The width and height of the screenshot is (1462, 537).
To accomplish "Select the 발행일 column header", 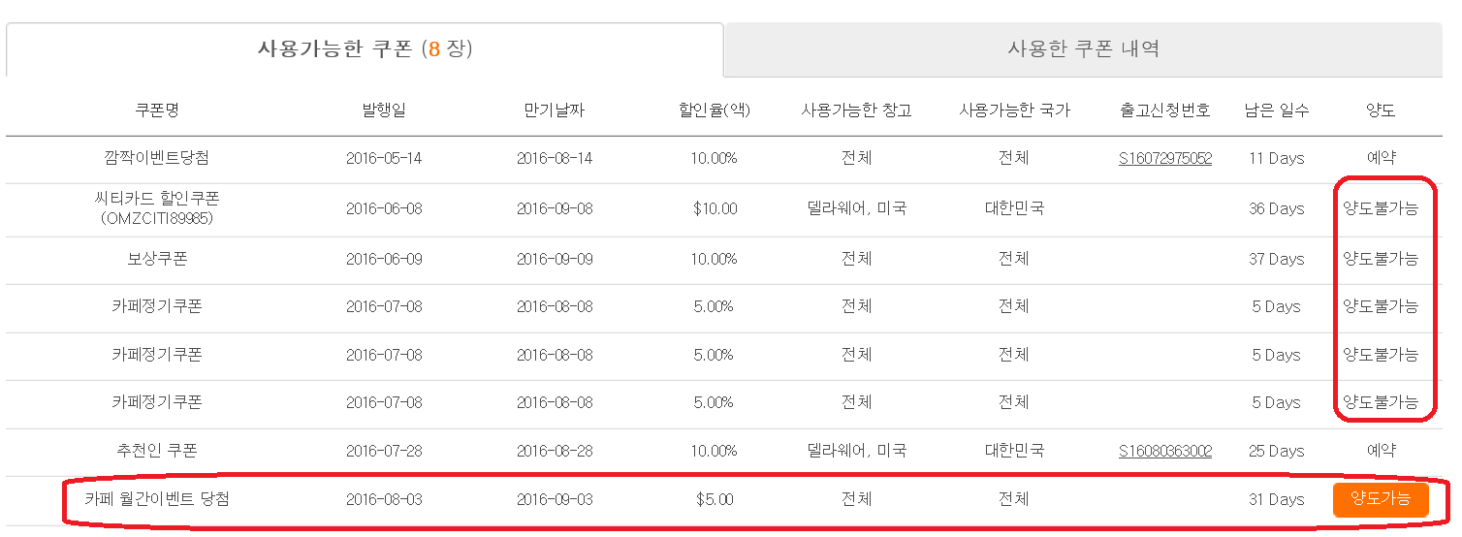I will 384,111.
